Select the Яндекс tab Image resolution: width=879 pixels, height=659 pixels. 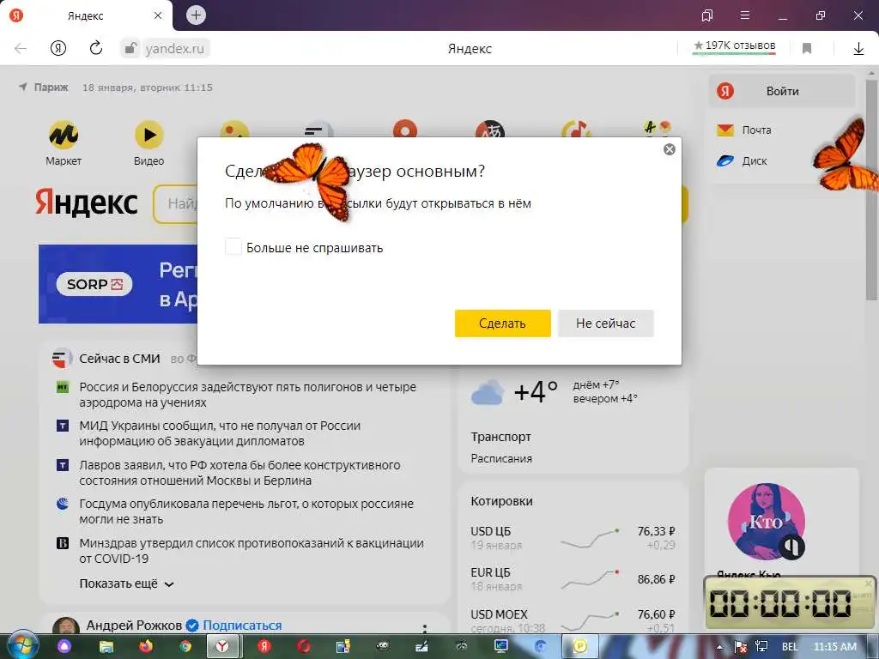(x=86, y=15)
